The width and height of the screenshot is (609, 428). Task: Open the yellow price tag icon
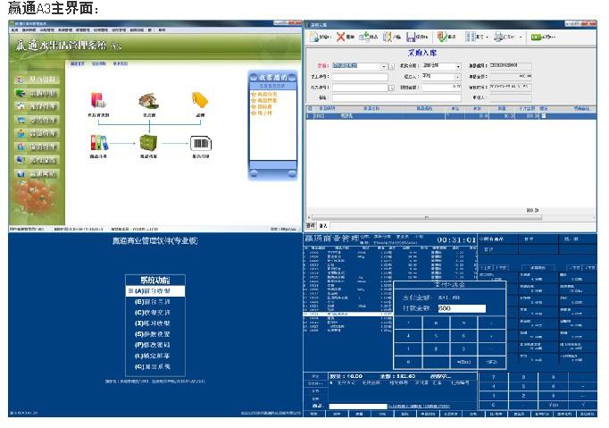coord(200,100)
